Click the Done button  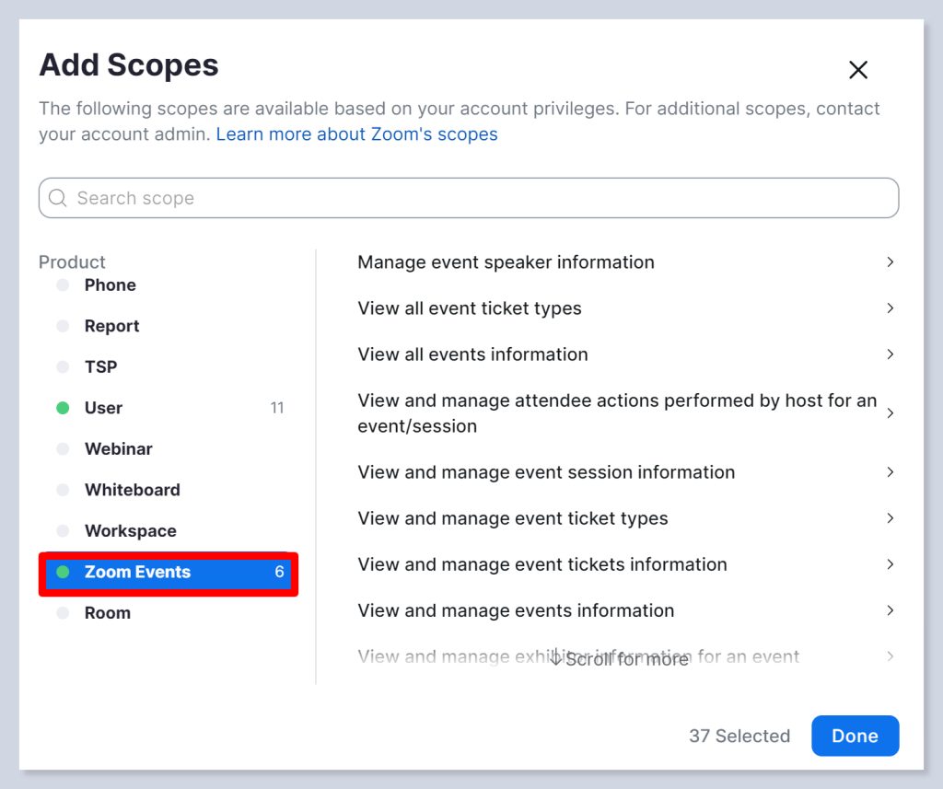tap(854, 736)
